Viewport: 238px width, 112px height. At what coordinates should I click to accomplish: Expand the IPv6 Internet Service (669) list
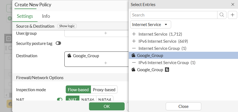point(134,41)
